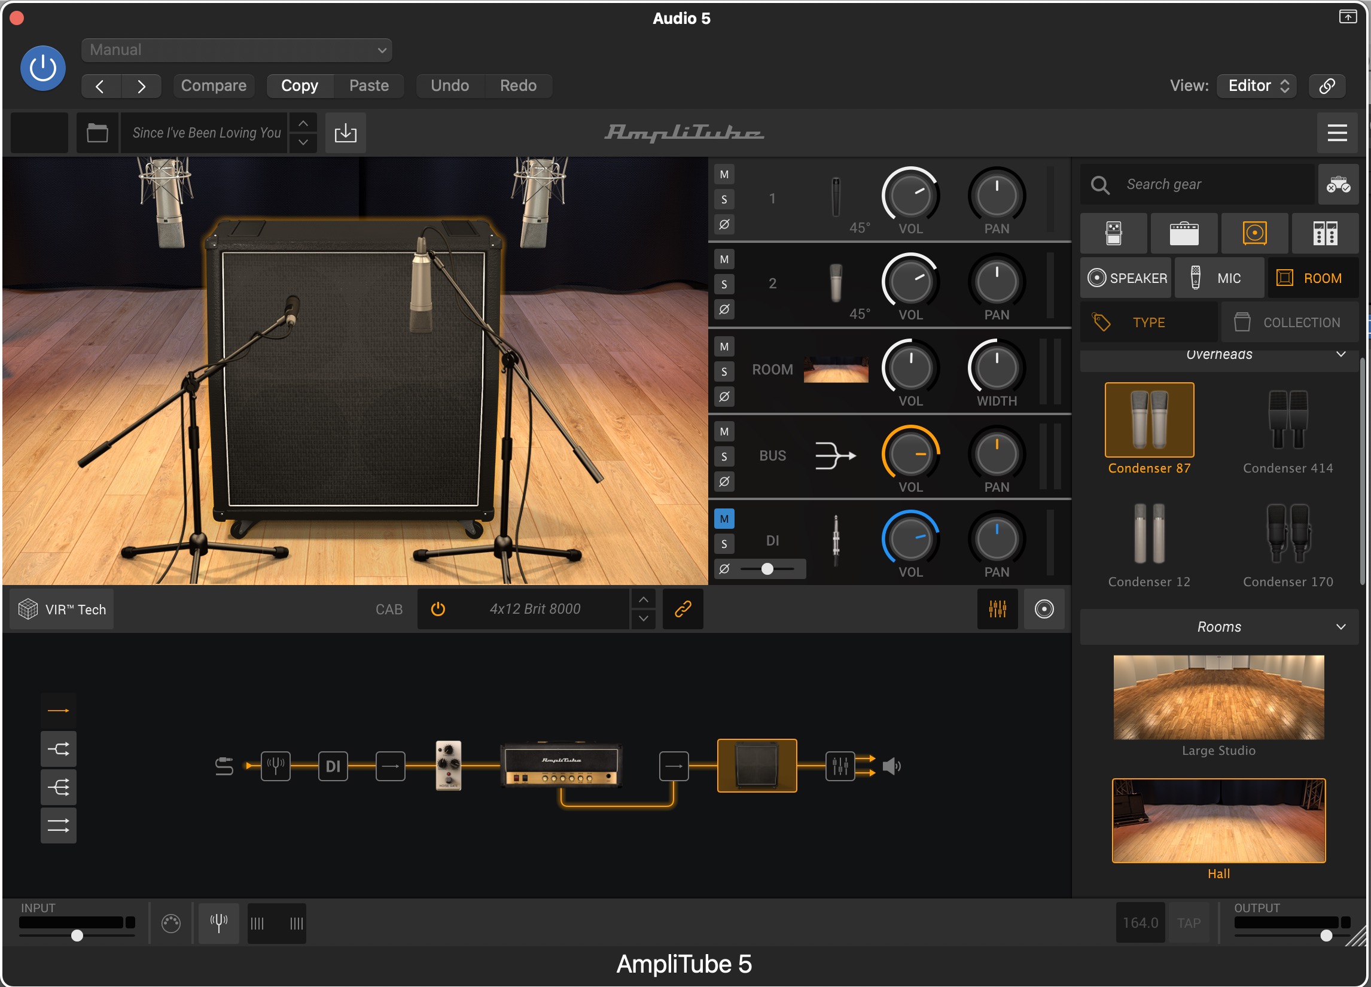Invert phase on mic channel 2
Viewport: 1371px width, 987px height.
724,309
